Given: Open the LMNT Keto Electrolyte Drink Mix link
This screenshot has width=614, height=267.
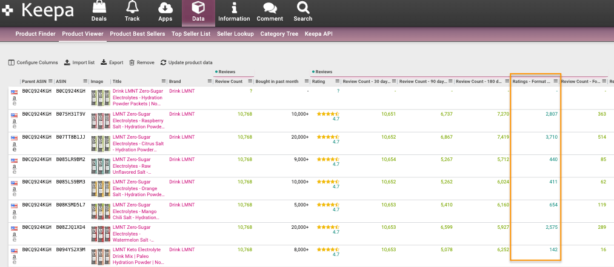Looking at the screenshot, I should pos(138,257).
